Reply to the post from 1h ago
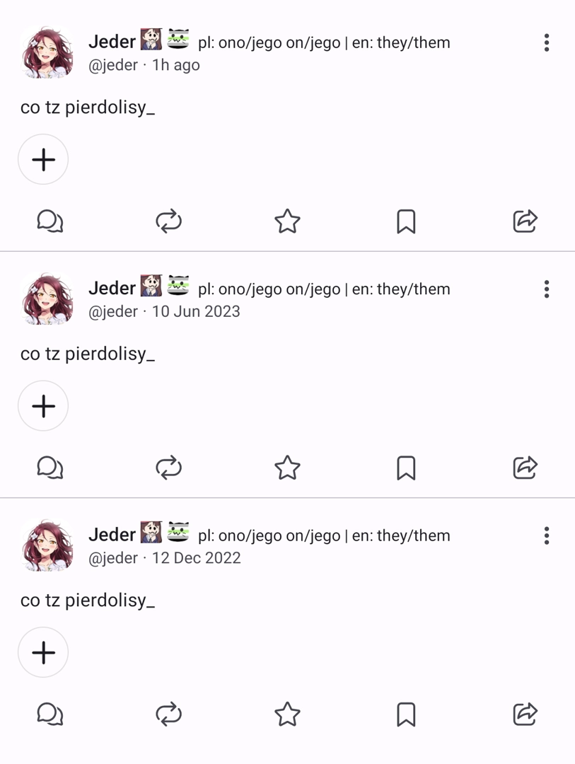This screenshot has width=575, height=764. pos(50,221)
